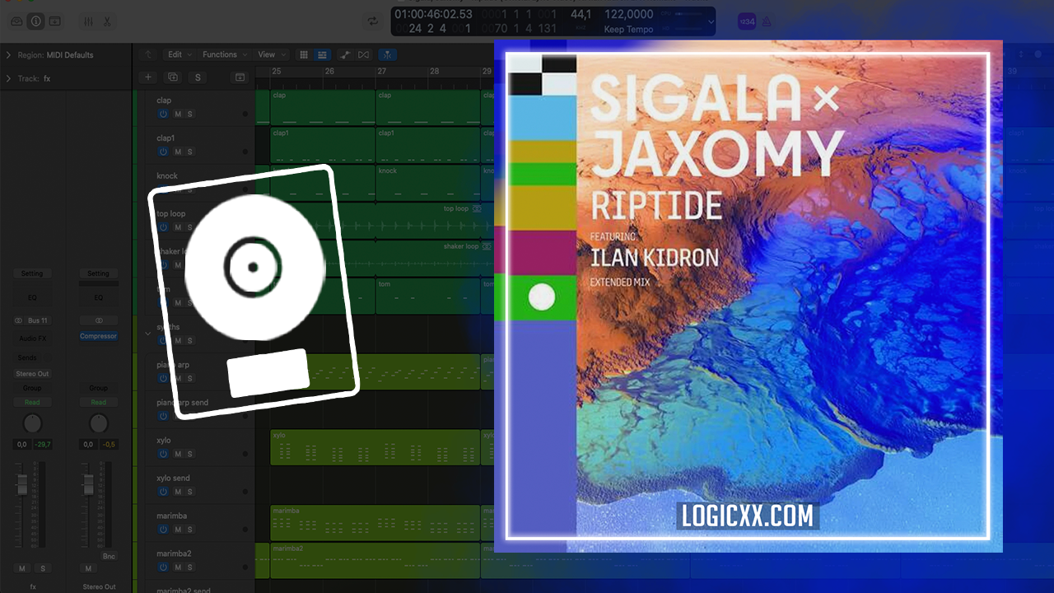Click the warning triangle icon in control bar
The image size is (1054, 593).
[767, 22]
